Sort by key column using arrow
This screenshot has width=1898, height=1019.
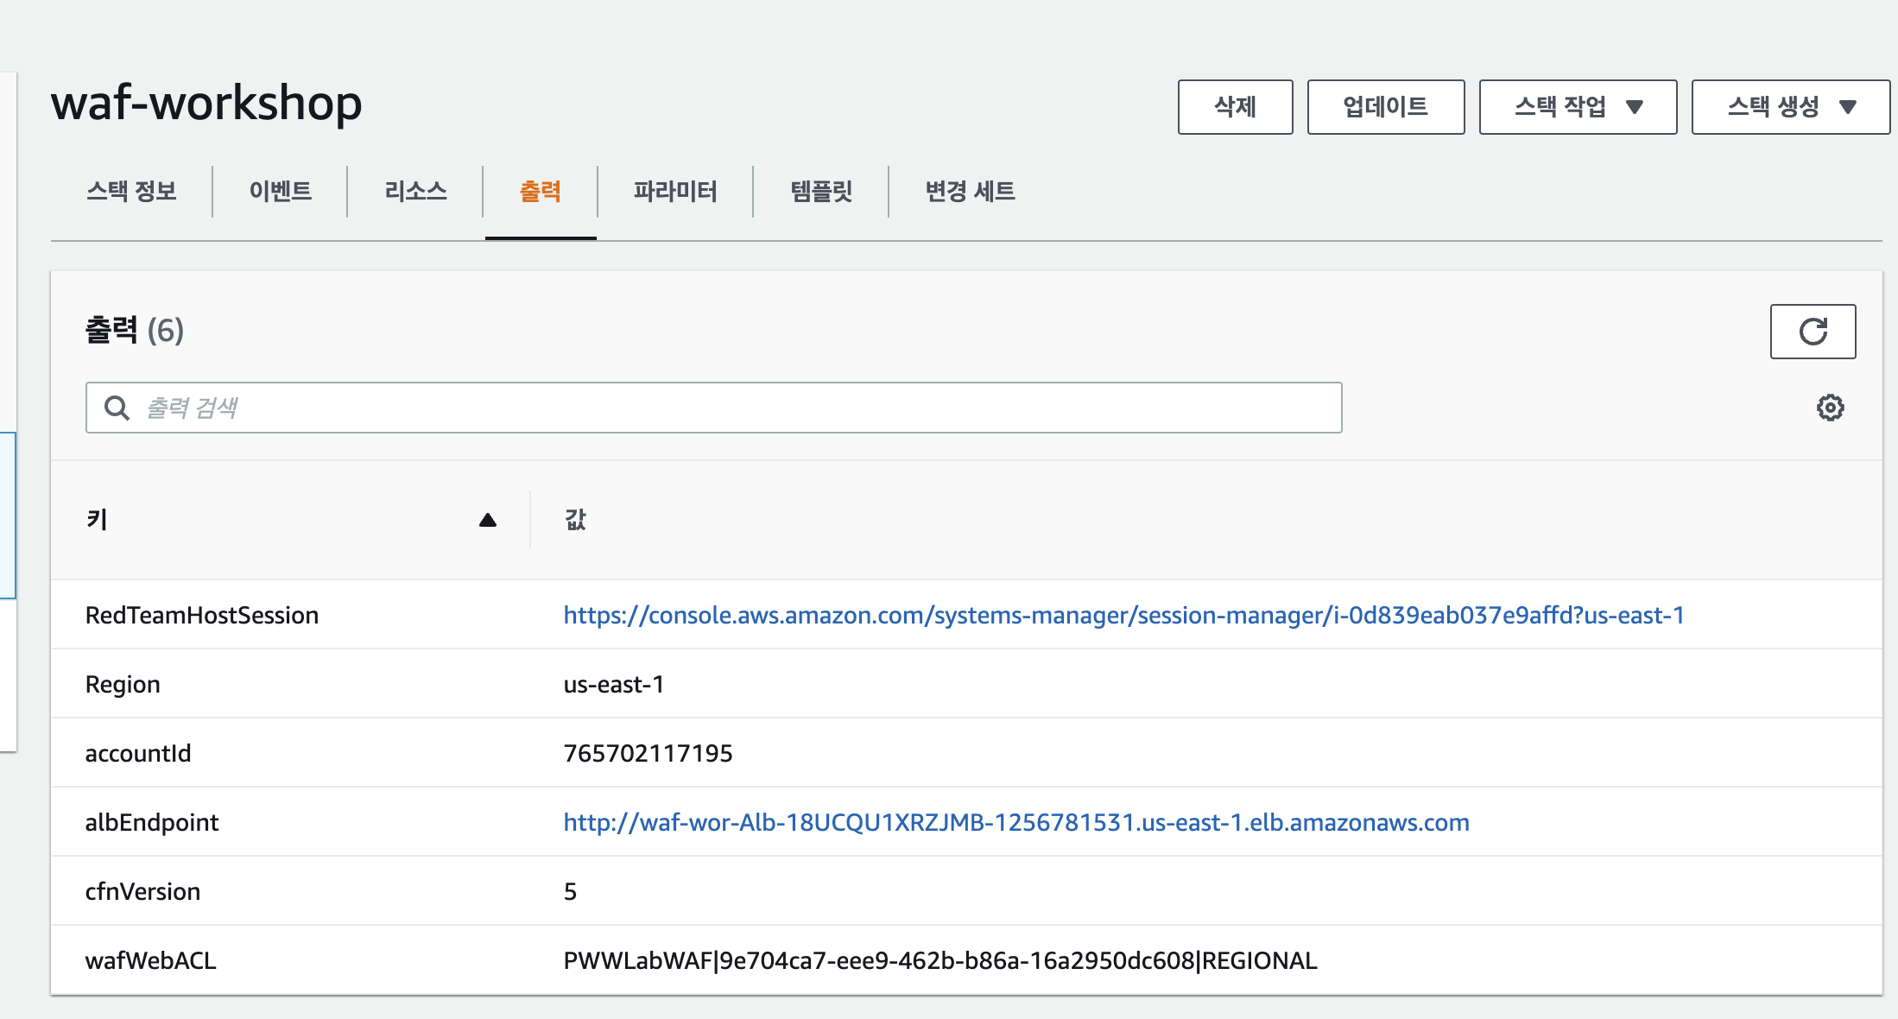[x=487, y=520]
